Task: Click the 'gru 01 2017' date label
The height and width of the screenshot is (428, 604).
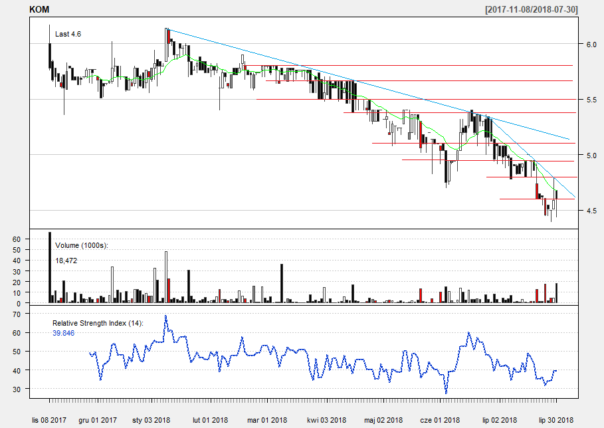Action: point(98,420)
